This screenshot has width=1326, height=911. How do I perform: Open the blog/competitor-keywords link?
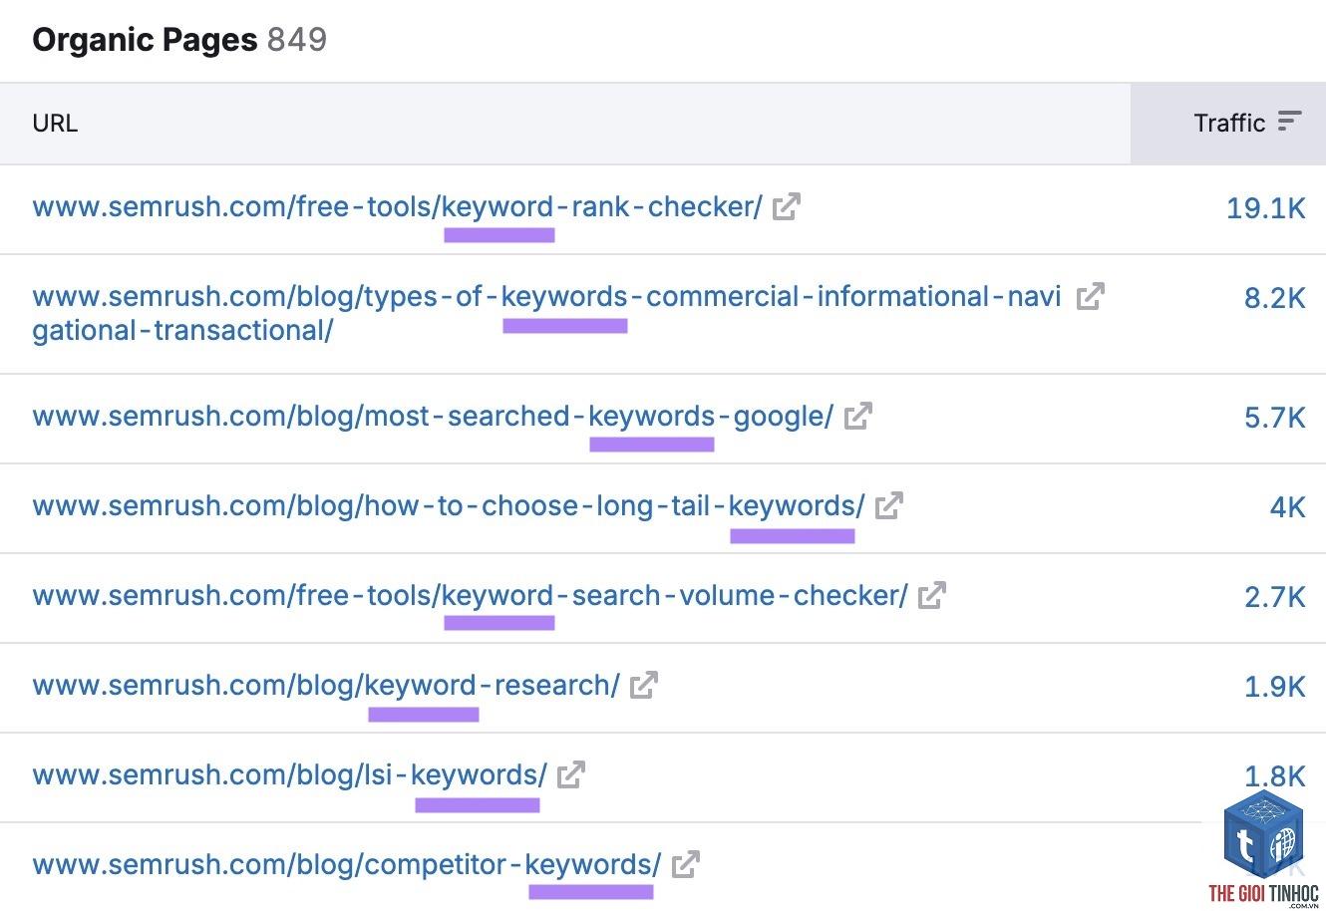[x=346, y=865]
